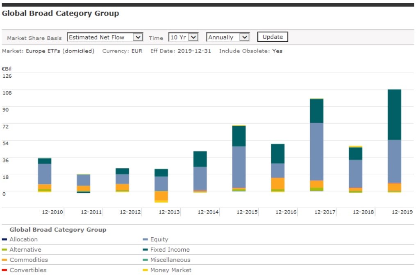Select the 12-2013 negative Commodities bar segment
The width and height of the screenshot is (416, 277).
[161, 196]
